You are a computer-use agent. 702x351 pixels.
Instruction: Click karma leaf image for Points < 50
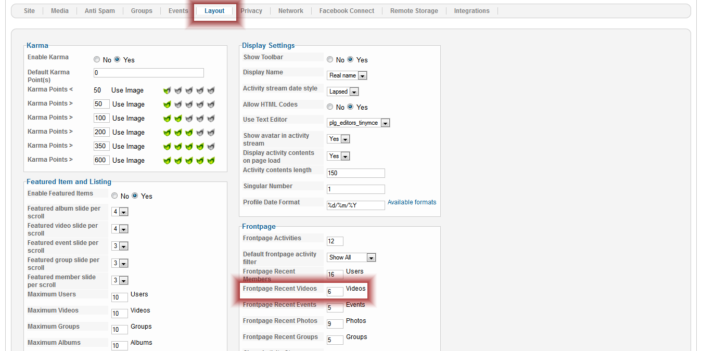tap(189, 90)
